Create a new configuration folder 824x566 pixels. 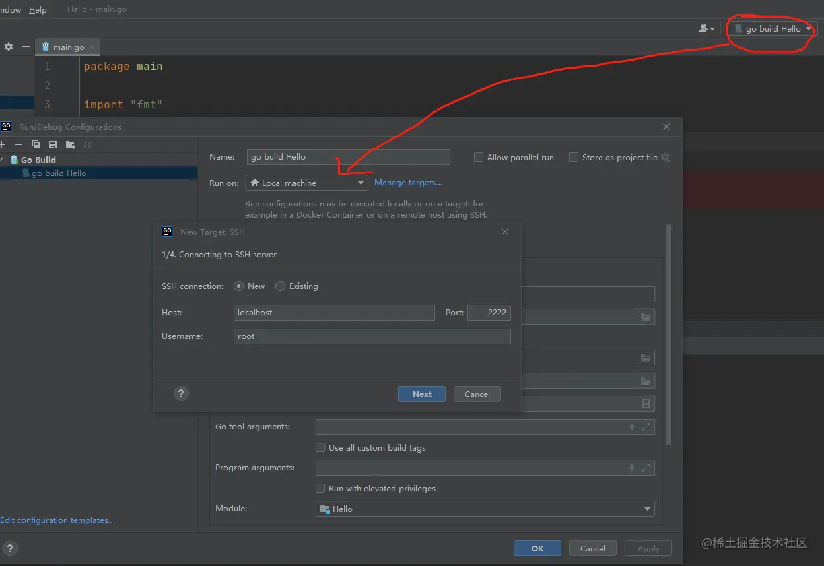[70, 144]
